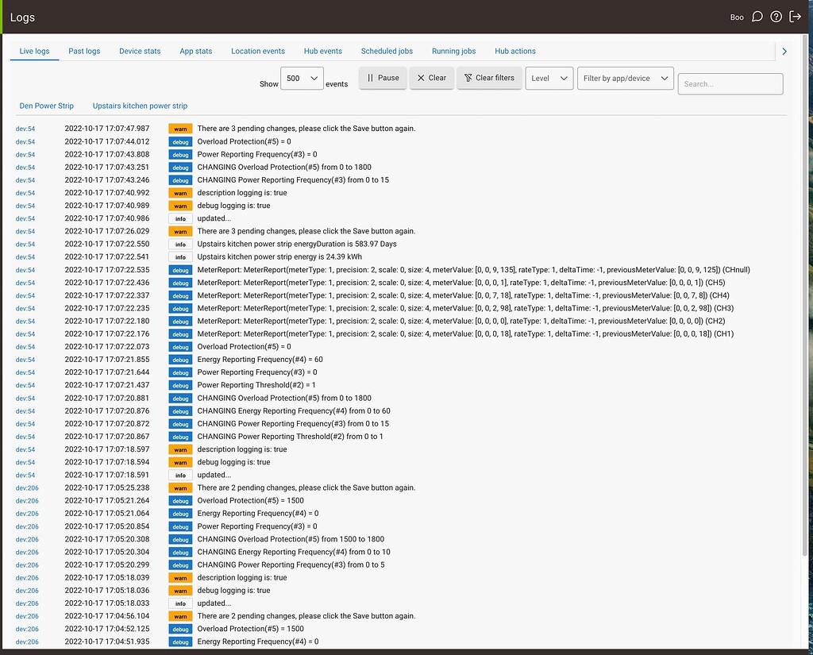This screenshot has width=813, height=655.
Task: Open device page via a dev:54 link
Action: (24, 128)
